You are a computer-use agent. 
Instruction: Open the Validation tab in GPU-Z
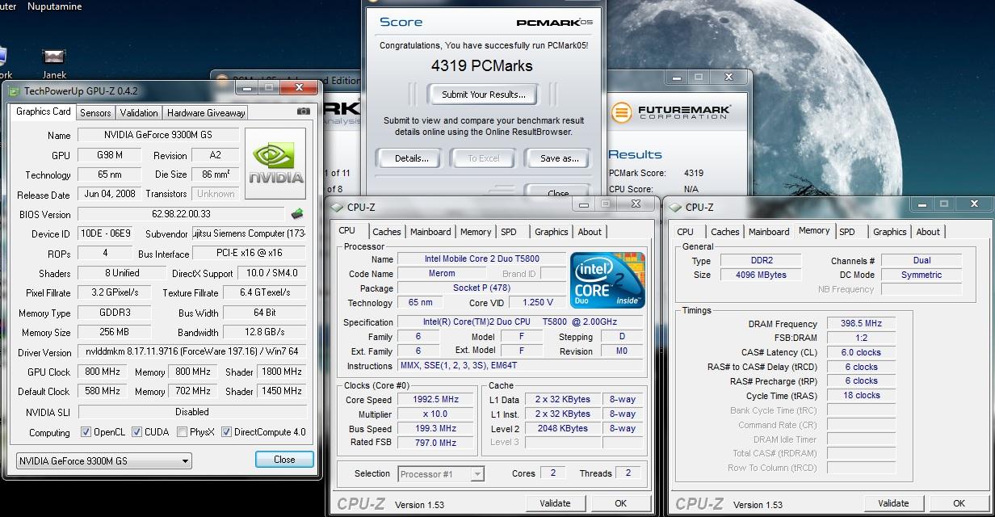139,113
